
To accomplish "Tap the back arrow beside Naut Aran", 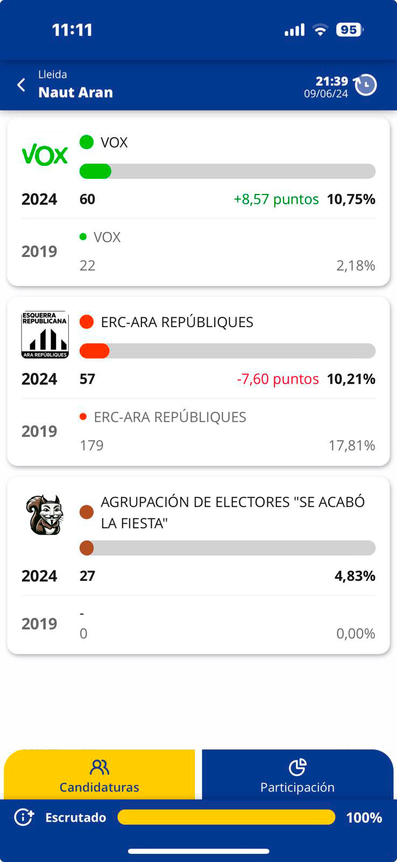I will click(x=22, y=85).
